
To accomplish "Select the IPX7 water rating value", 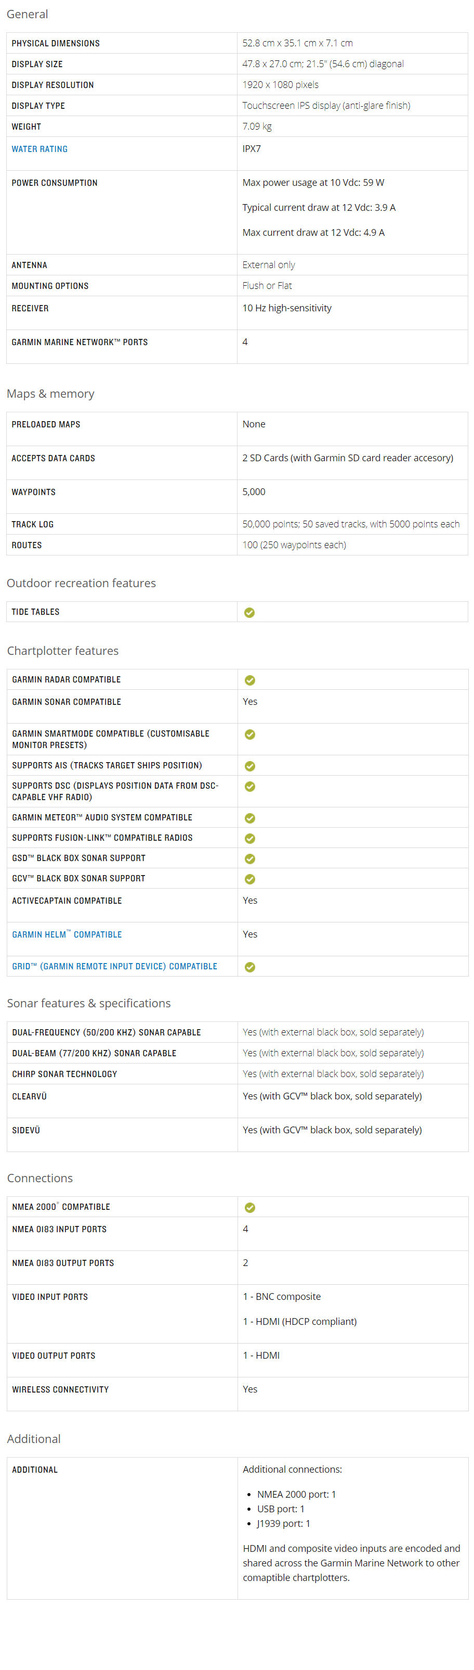I will [x=252, y=148].
